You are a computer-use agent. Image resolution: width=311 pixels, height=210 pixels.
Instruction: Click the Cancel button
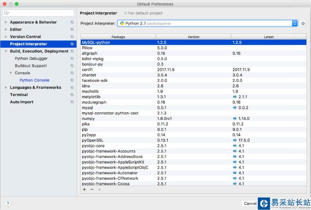click(250, 203)
